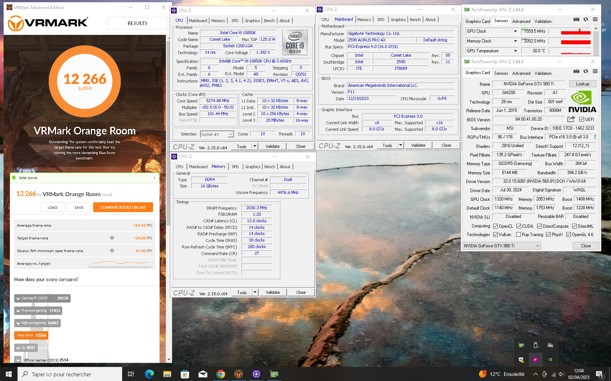Click the SAVE button in VRMark
Screen dimensions: 611x381
coord(79,207)
